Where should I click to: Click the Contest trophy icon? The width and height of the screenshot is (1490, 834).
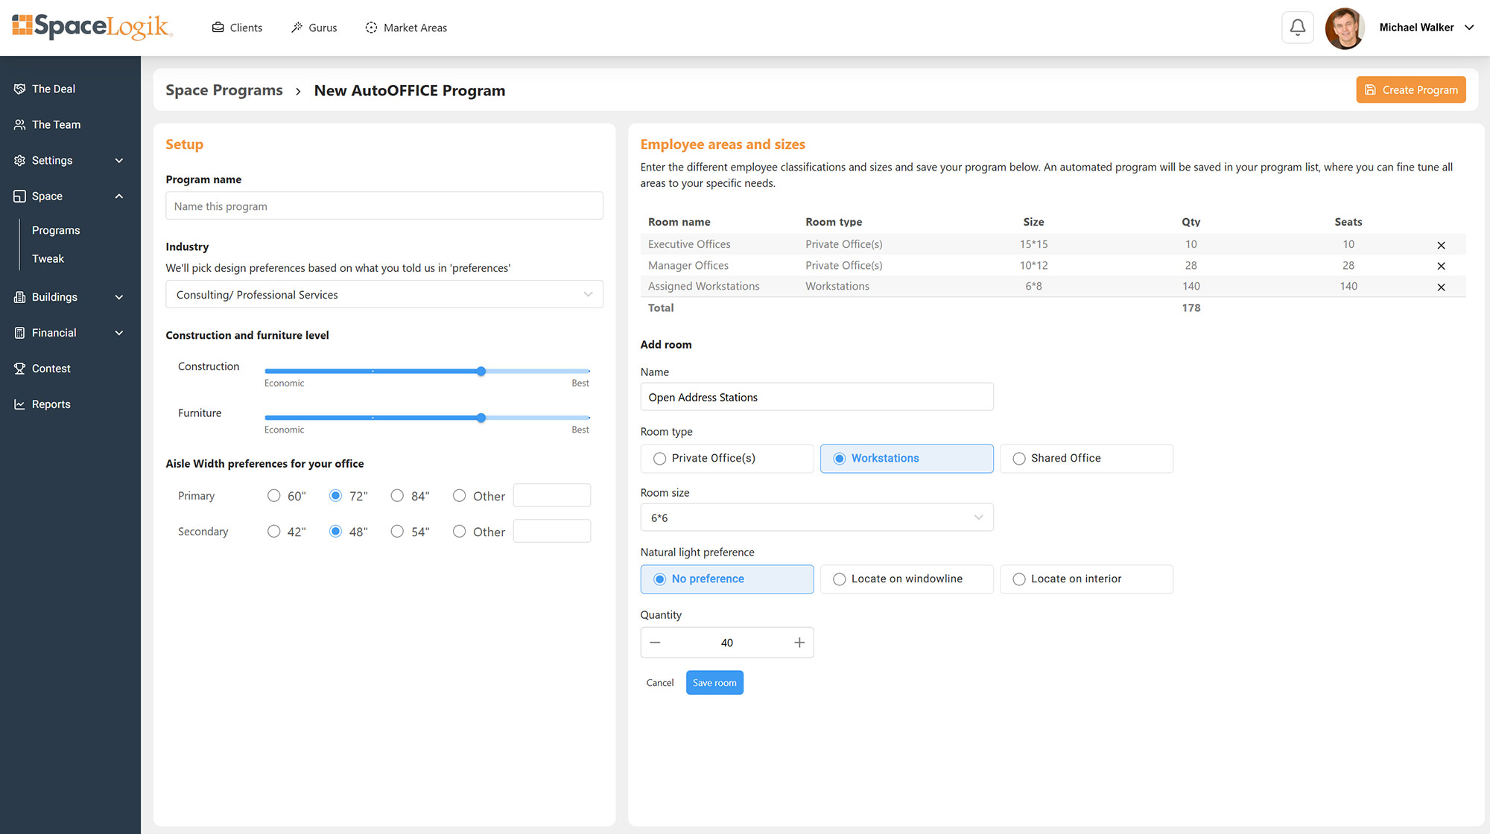click(19, 369)
